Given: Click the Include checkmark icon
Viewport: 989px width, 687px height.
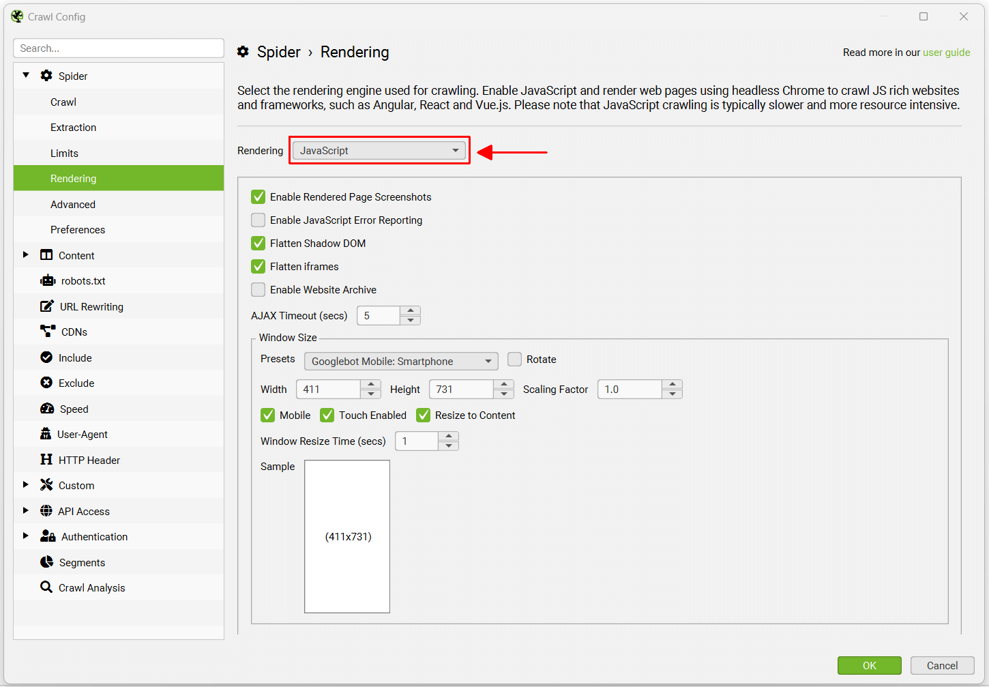Looking at the screenshot, I should [x=46, y=357].
